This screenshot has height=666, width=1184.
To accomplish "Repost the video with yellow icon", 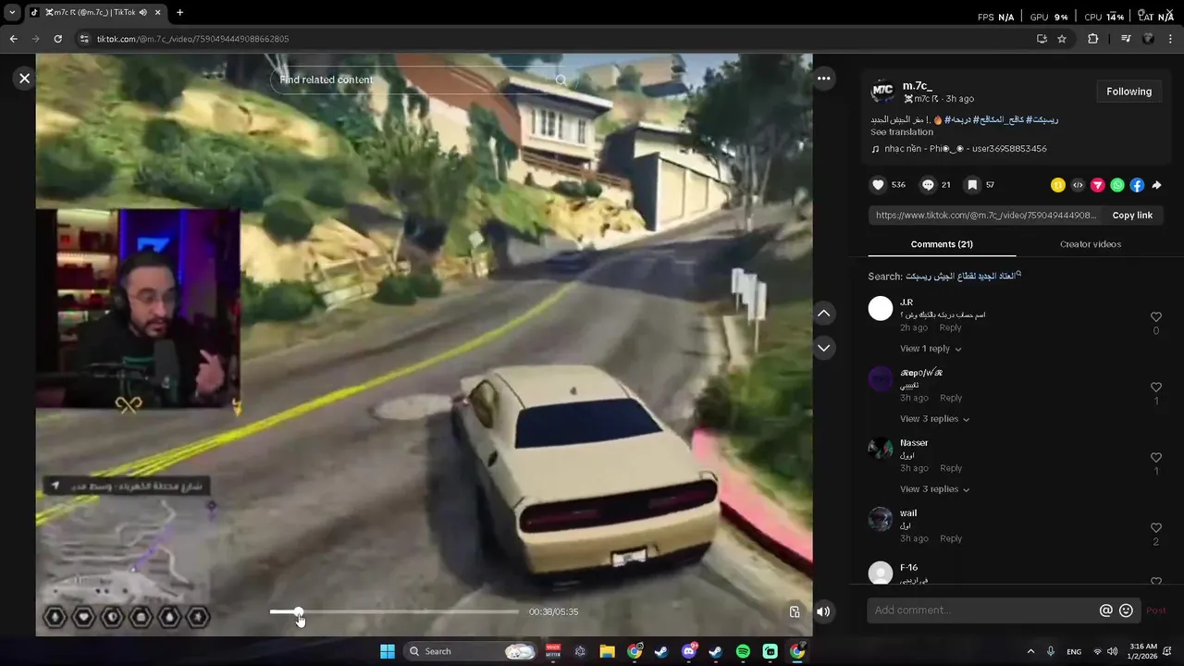I will 1058,185.
